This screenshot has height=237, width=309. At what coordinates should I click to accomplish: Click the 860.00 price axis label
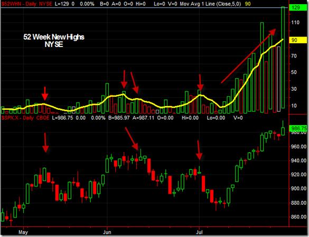pos(299,217)
